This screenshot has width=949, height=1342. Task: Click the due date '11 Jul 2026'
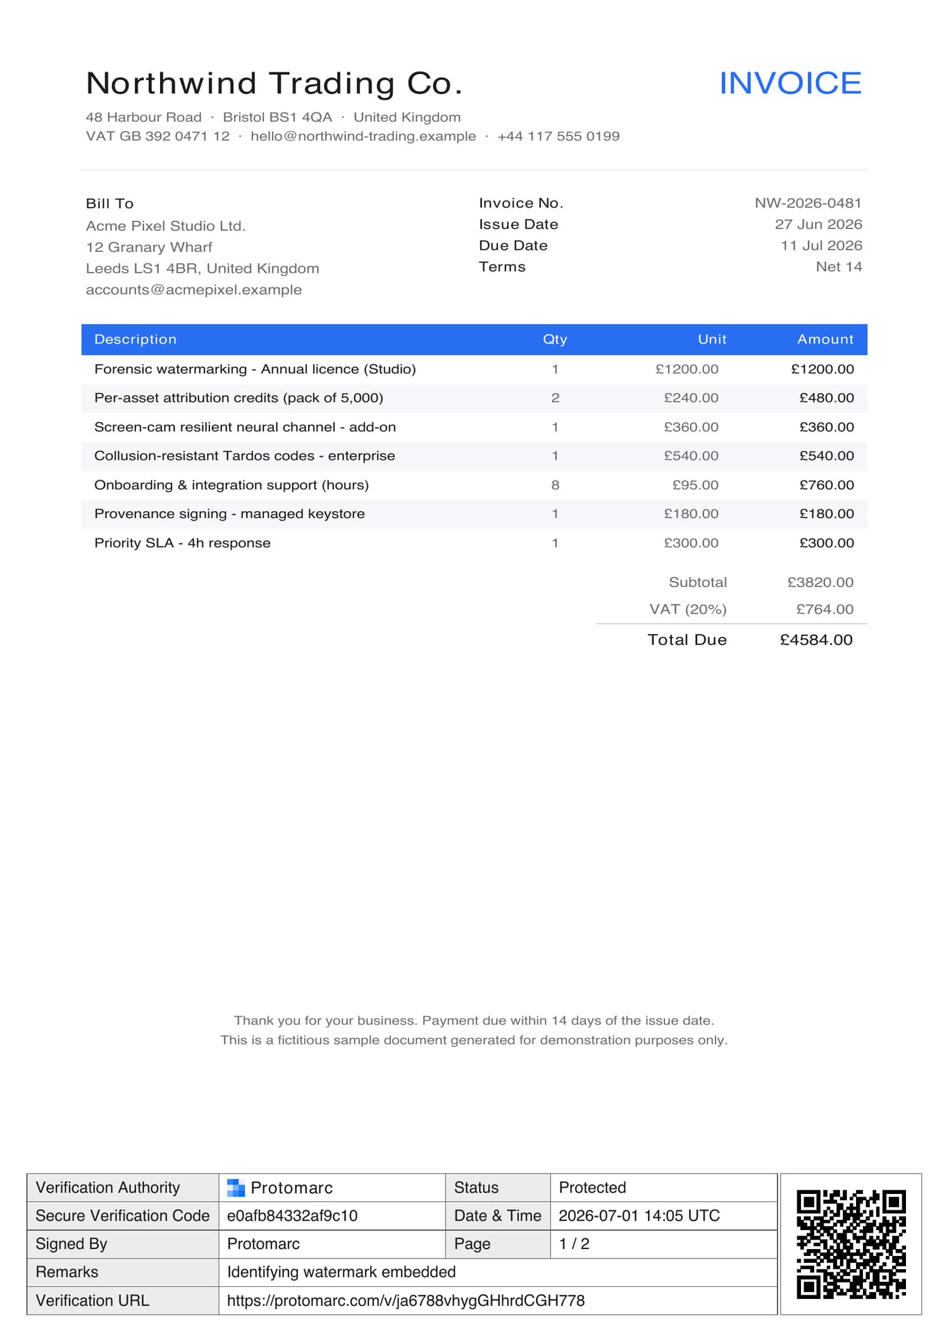[821, 245]
